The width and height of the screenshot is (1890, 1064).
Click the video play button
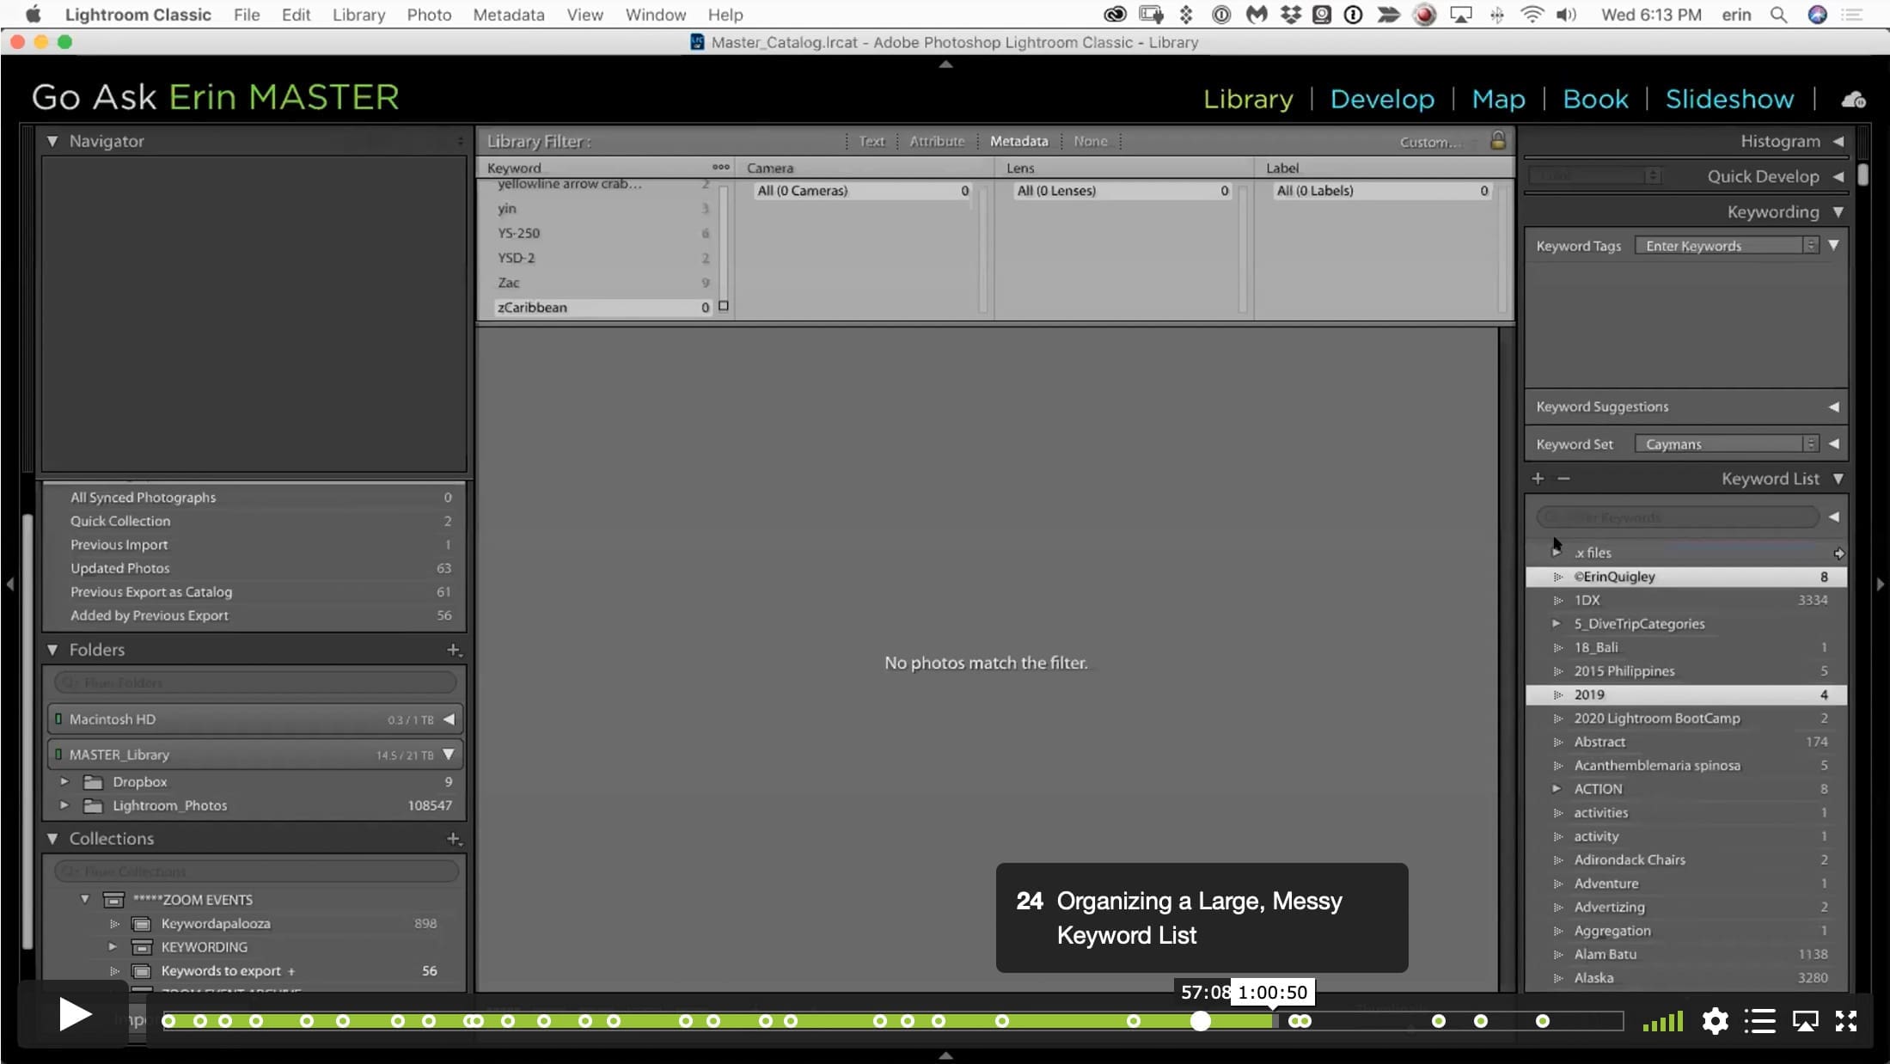tap(75, 1015)
